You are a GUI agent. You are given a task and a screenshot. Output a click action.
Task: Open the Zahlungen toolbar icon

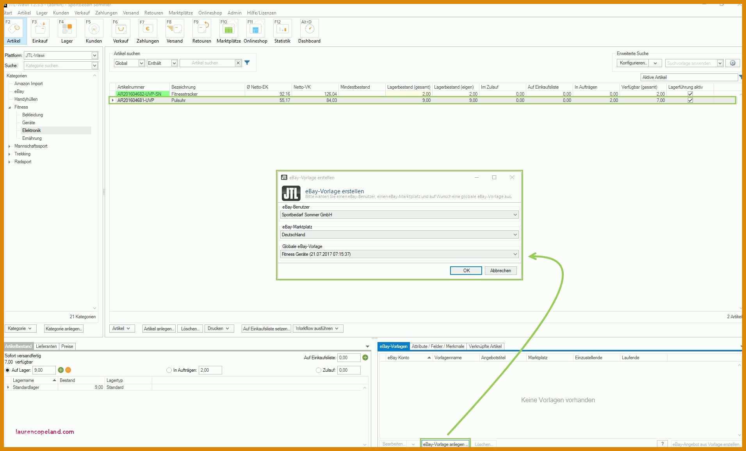click(148, 31)
